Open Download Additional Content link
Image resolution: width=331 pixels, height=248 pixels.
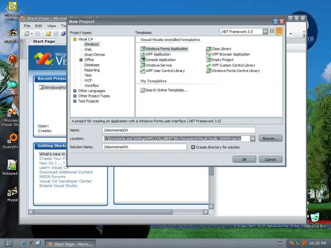[x=66, y=172]
